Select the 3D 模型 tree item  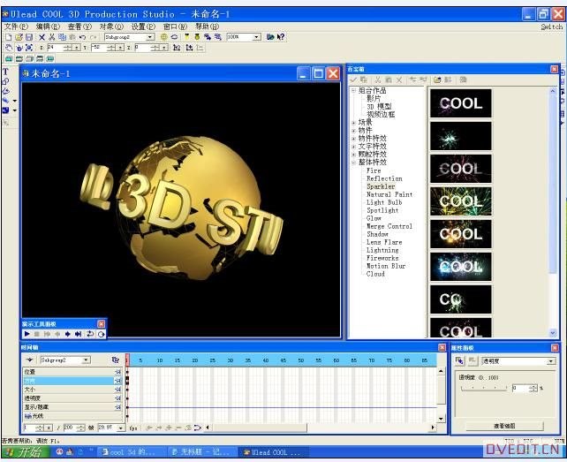(x=379, y=106)
